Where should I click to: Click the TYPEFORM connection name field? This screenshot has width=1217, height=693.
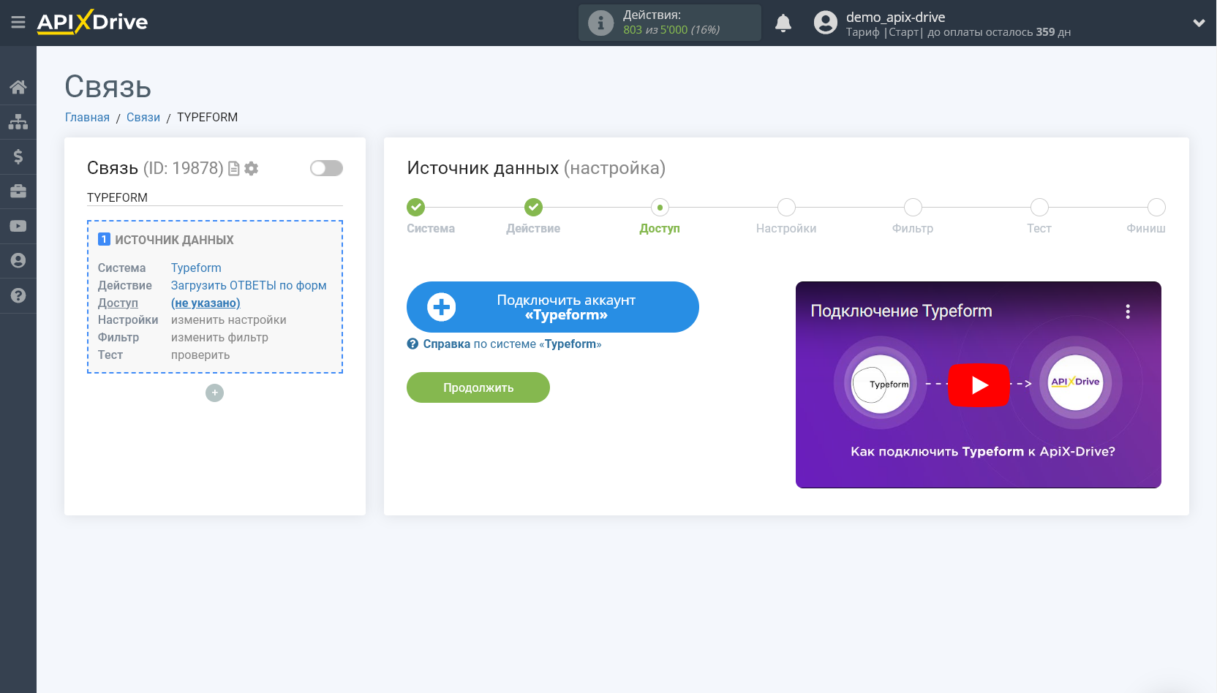coord(215,197)
